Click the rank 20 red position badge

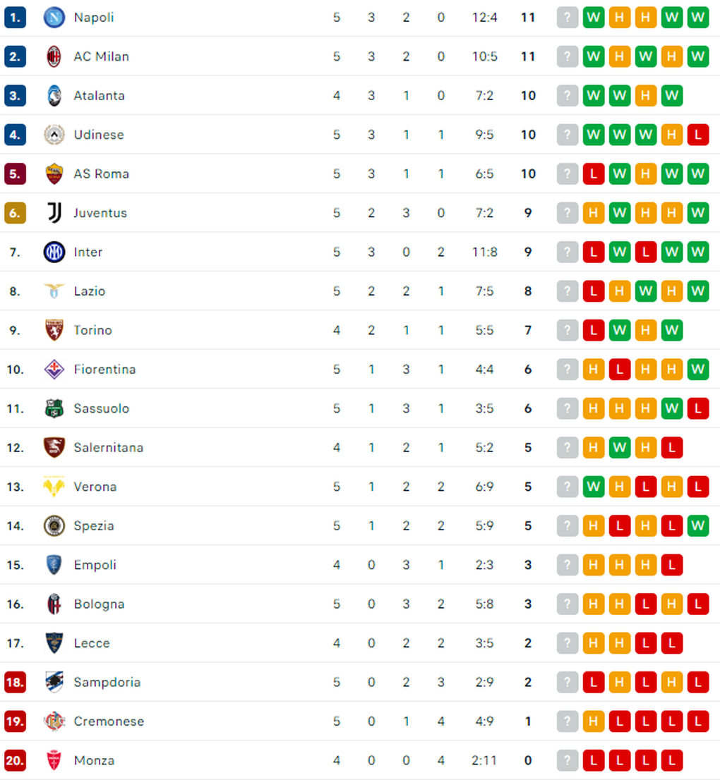15,760
